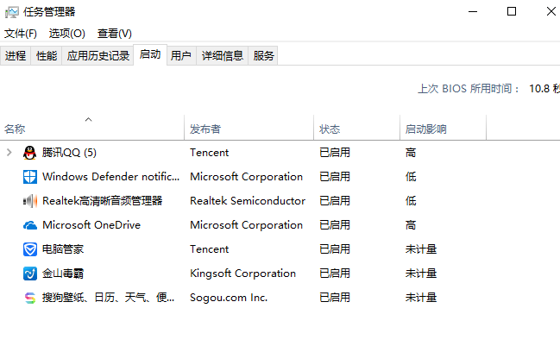Switch to the 进程 tab
Image resolution: width=560 pixels, height=346 pixels.
(x=16, y=56)
